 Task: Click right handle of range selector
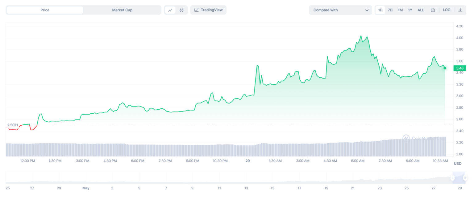465,178
